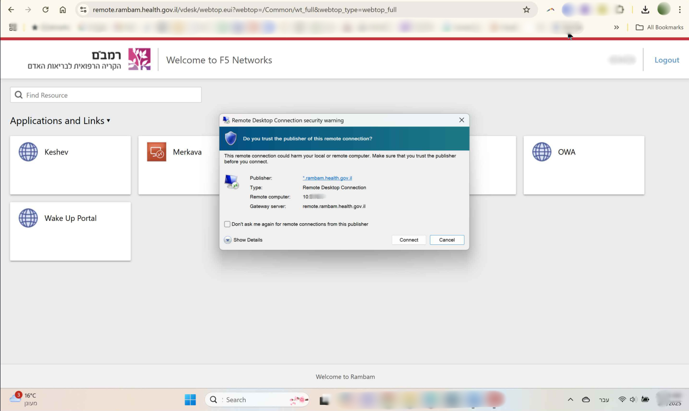Click Welcome to F5 Networks heading

tap(219, 60)
